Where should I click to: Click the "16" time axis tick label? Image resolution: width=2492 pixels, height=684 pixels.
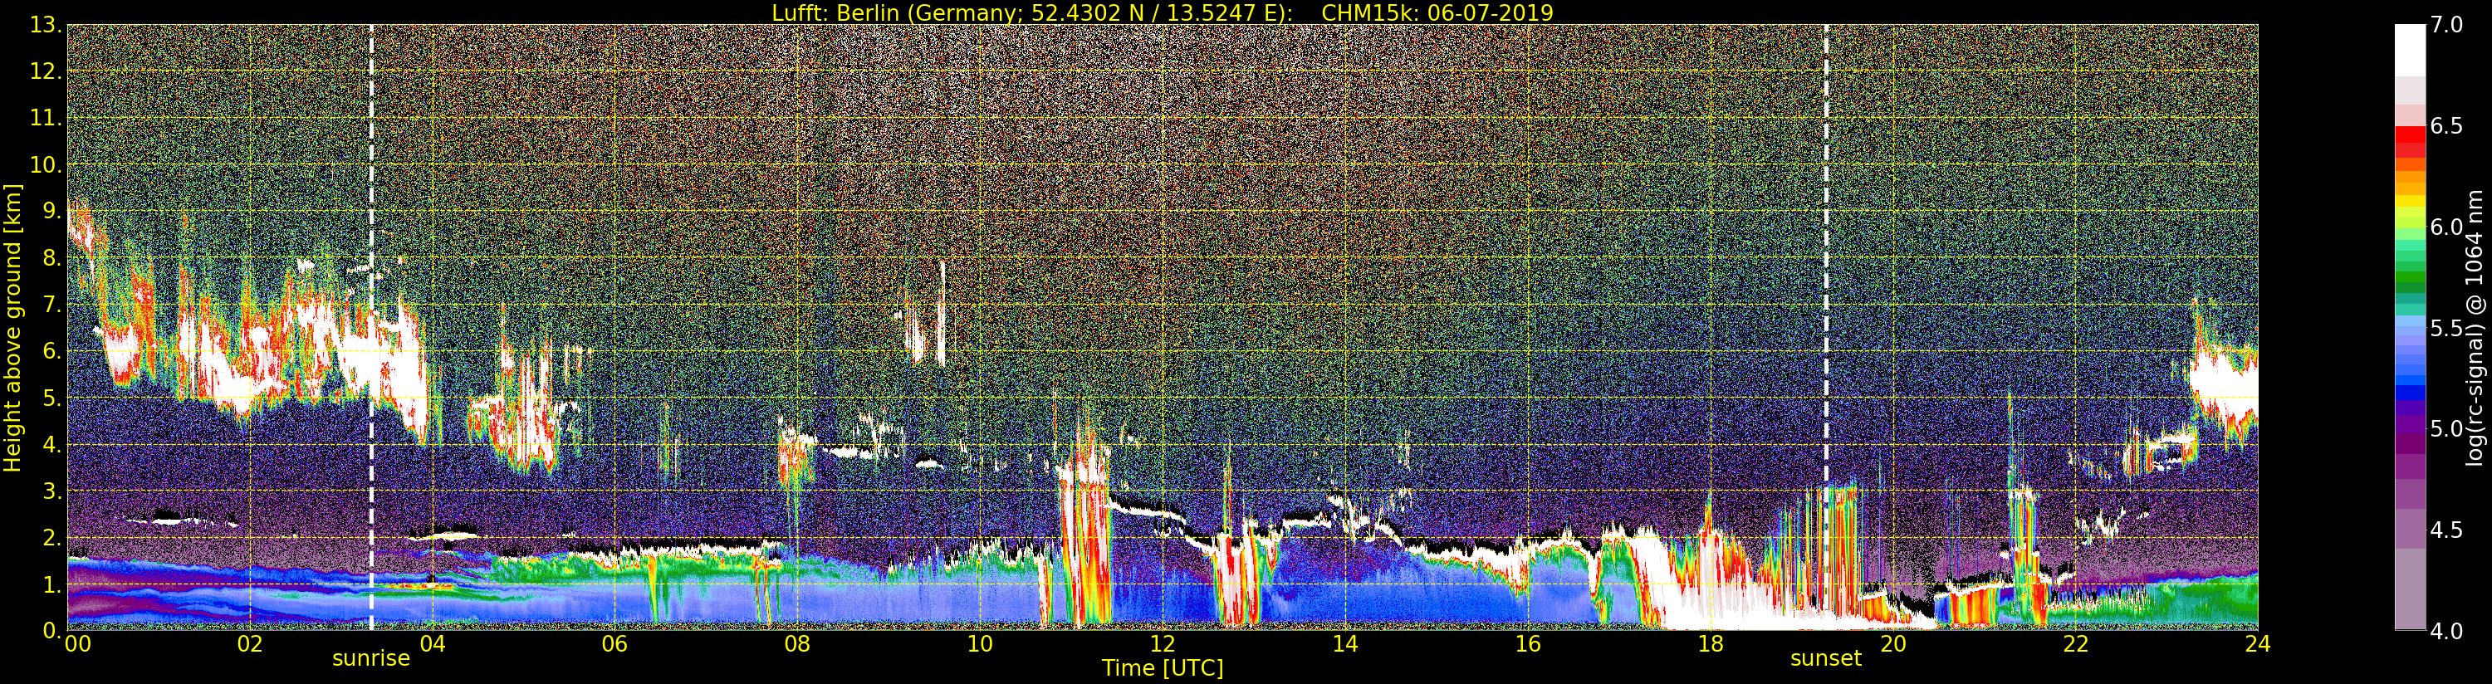point(1528,644)
